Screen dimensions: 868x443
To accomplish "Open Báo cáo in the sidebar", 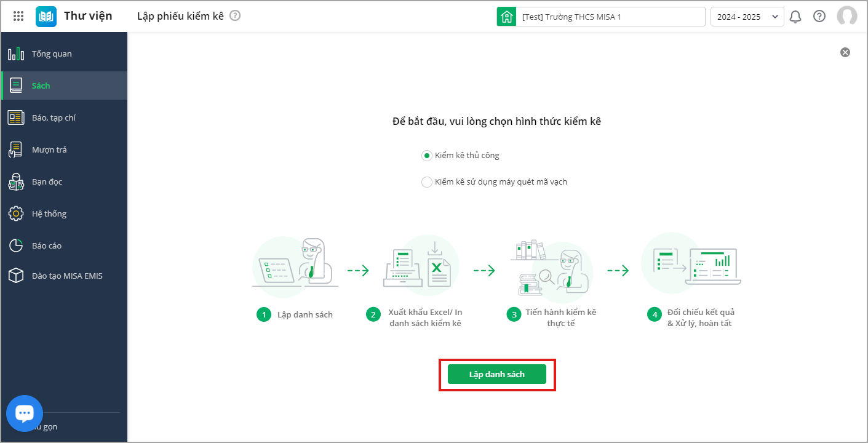I will pos(47,246).
